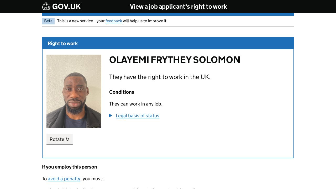Image resolution: width=336 pixels, height=189 pixels.
Task: Click the Conditions heading
Action: pos(122,92)
